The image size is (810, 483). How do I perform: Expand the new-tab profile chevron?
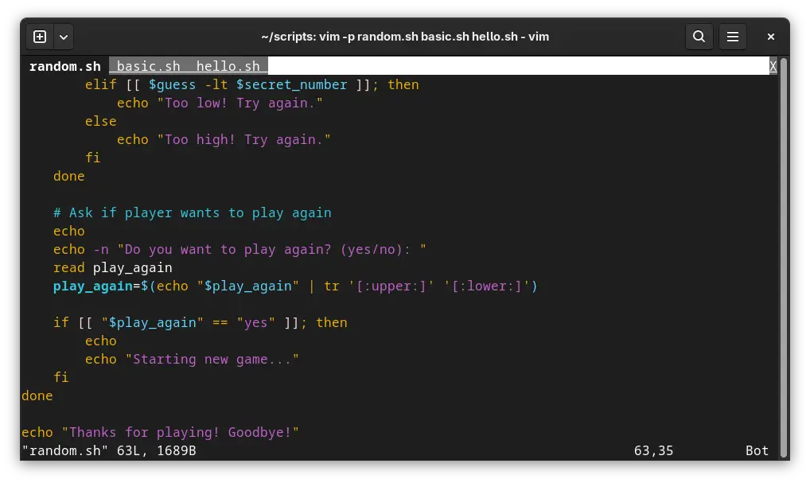(63, 36)
